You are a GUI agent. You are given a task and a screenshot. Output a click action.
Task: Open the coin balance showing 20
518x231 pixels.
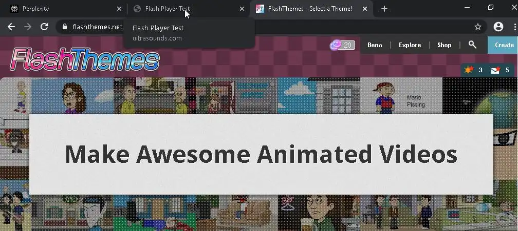tap(342, 45)
